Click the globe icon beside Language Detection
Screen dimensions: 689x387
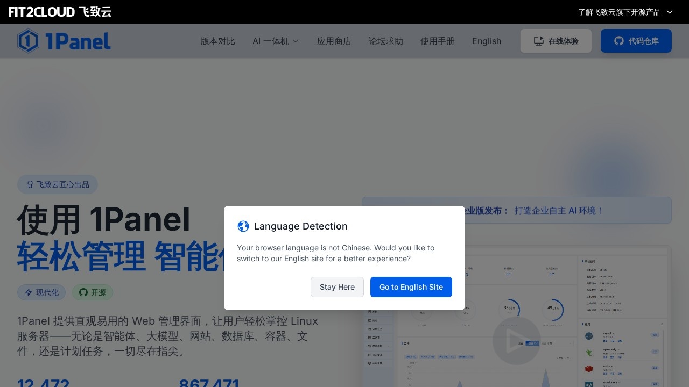pyautogui.click(x=243, y=226)
